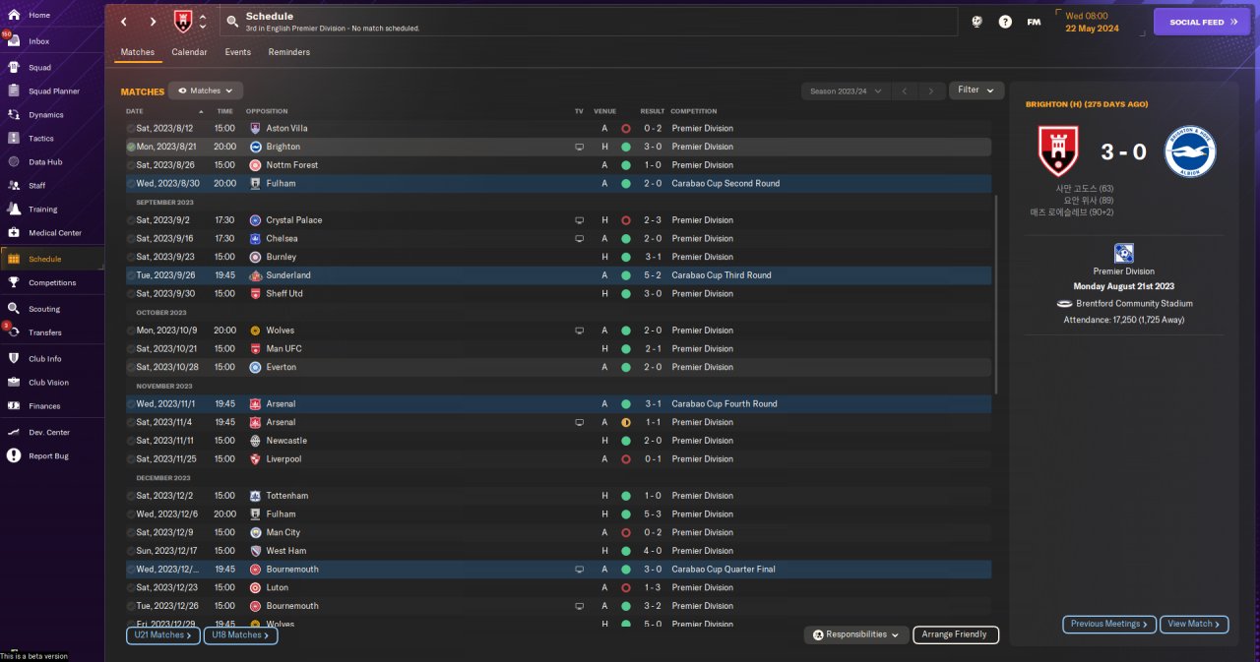Open the Dev. Center
Image resolution: width=1260 pixels, height=662 pixels.
pyautogui.click(x=49, y=433)
